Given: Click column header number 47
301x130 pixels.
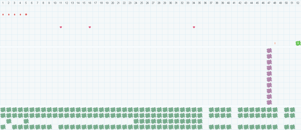Looking at the screenshot, I should 269,3.
